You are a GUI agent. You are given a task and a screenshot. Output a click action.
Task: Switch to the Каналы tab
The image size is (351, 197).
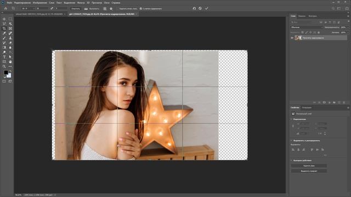click(x=302, y=16)
